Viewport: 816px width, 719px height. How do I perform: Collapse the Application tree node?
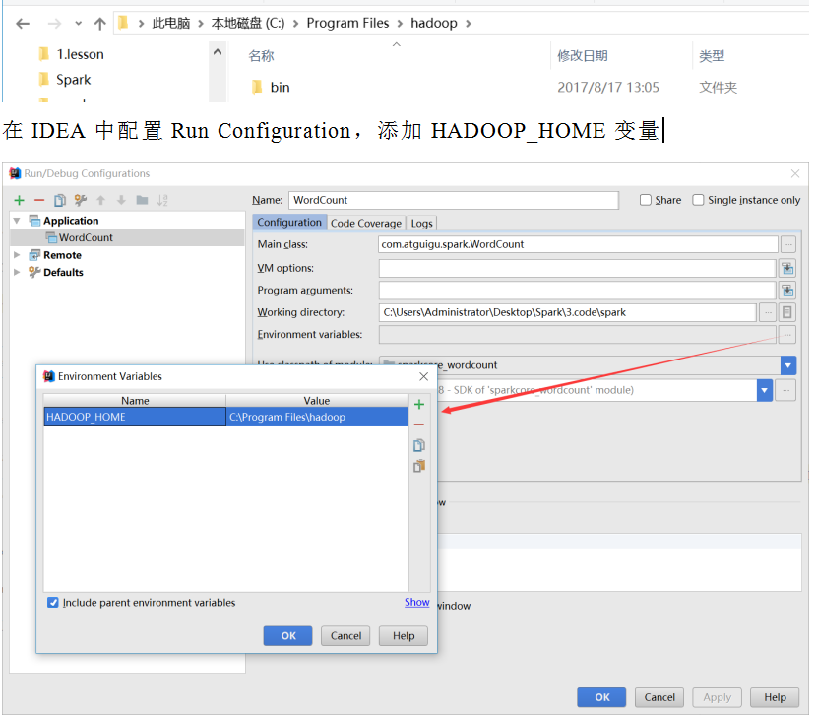[x=17, y=221]
